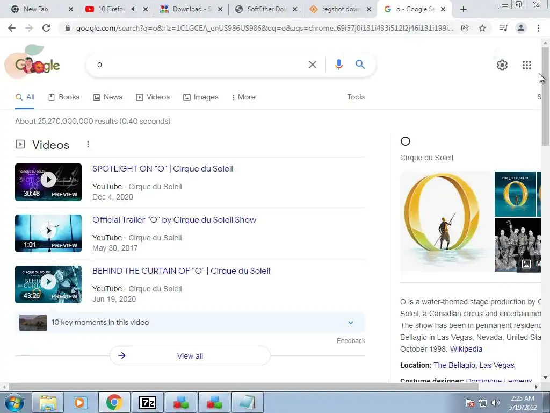Clear the search box with X
550x413 pixels.
pyautogui.click(x=312, y=65)
